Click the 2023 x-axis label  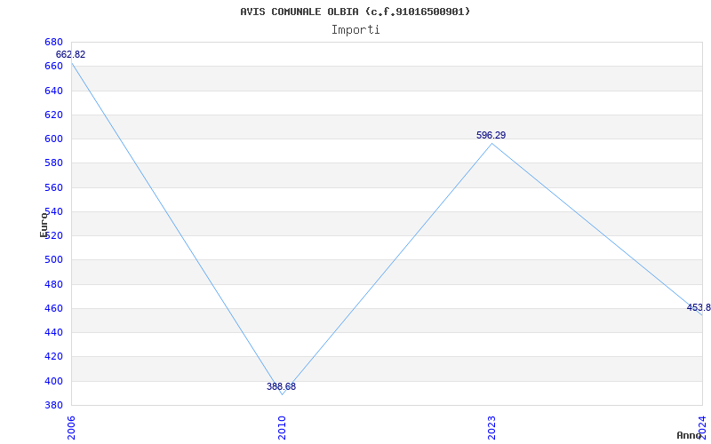pos(491,428)
